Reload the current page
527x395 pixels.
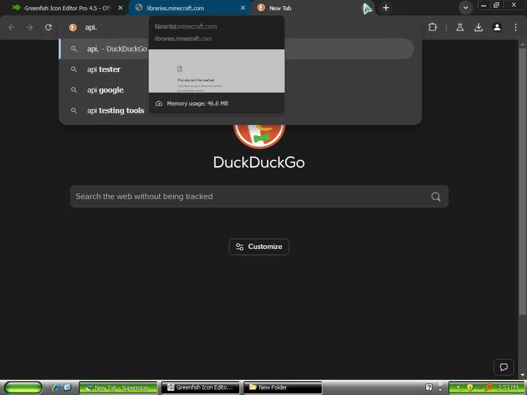[48, 27]
